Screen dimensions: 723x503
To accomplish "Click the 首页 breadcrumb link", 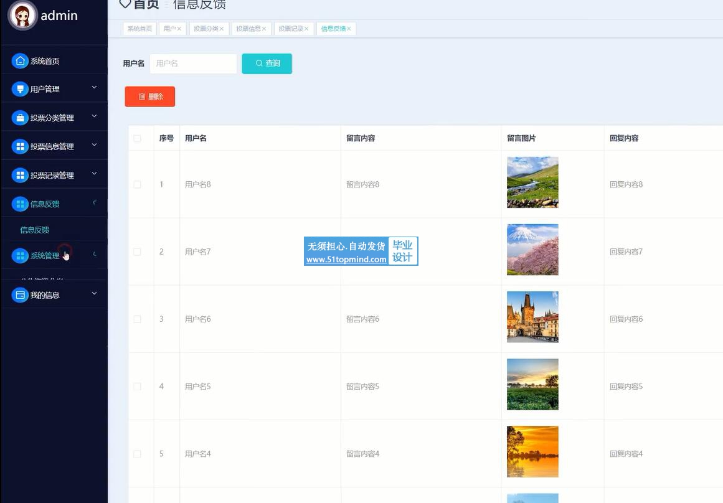I will point(146,4).
